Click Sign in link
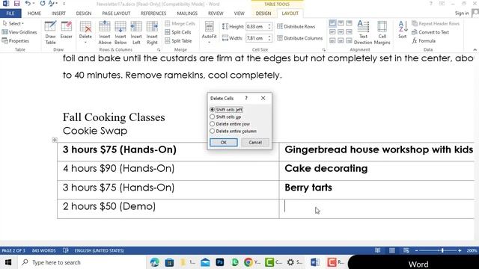This screenshot has height=269, width=479. point(462,13)
